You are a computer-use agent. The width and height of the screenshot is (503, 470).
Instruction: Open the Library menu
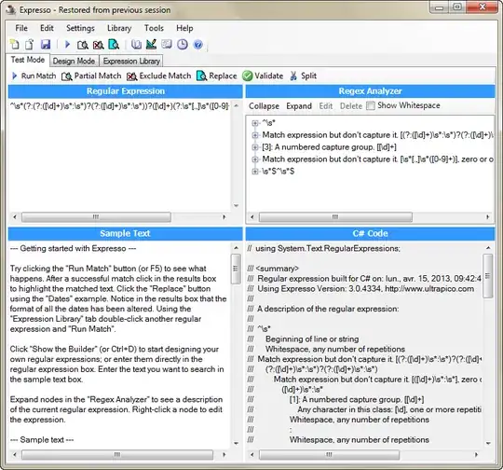tap(119, 28)
